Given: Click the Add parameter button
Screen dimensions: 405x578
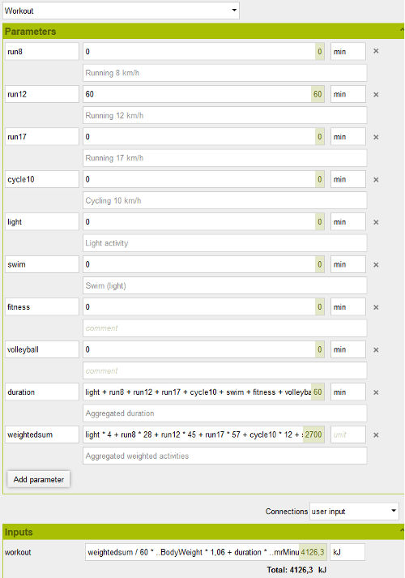Looking at the screenshot, I should coord(39,480).
